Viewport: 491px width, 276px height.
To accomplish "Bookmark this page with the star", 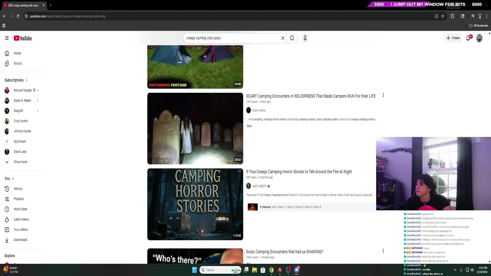I will coord(443,16).
